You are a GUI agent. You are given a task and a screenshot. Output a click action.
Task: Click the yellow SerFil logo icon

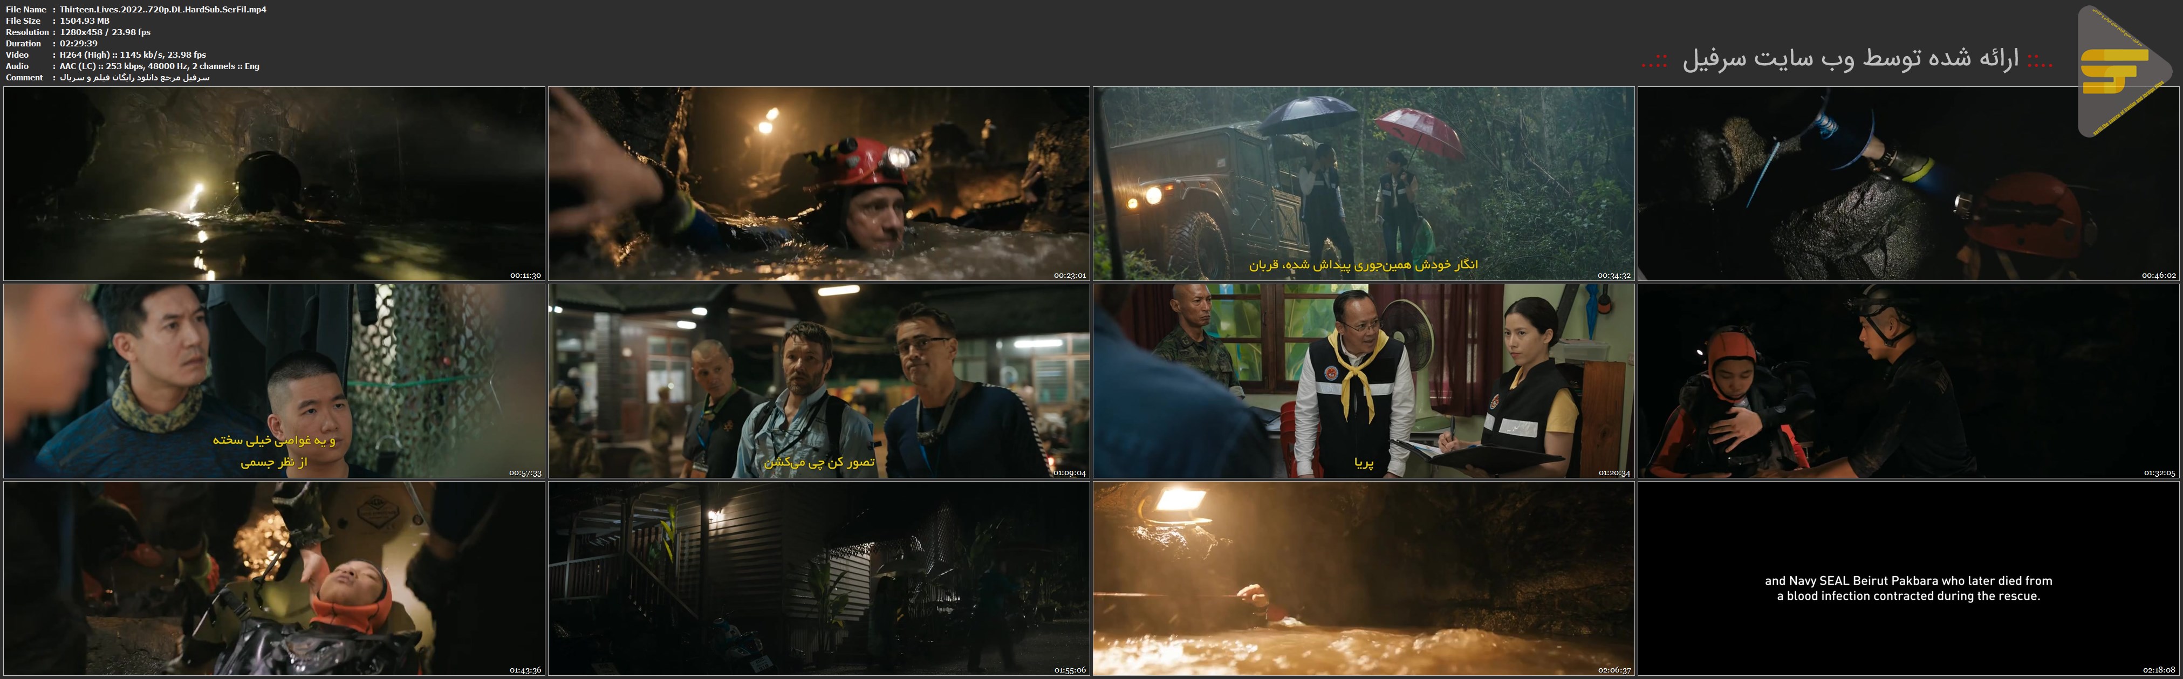(2114, 71)
